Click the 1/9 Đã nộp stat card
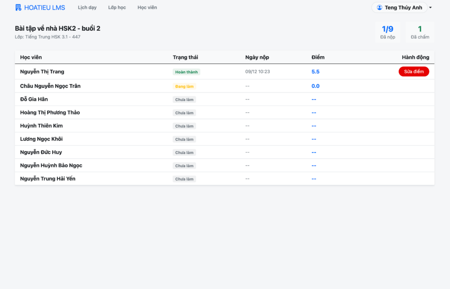 pos(387,32)
